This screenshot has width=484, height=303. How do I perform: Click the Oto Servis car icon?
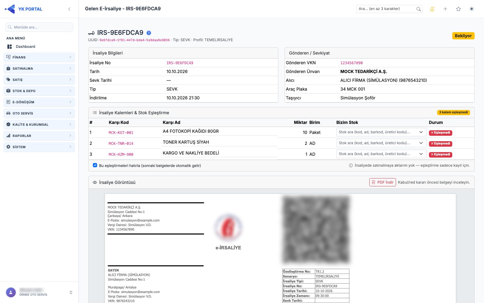pos(8,113)
